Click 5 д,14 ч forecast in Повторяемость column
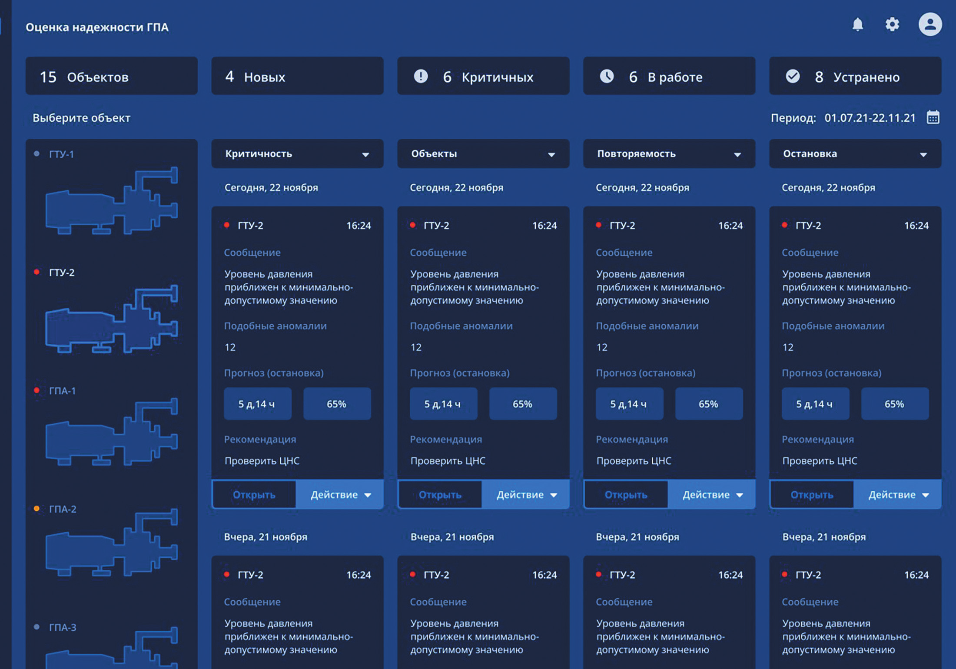 coord(630,404)
